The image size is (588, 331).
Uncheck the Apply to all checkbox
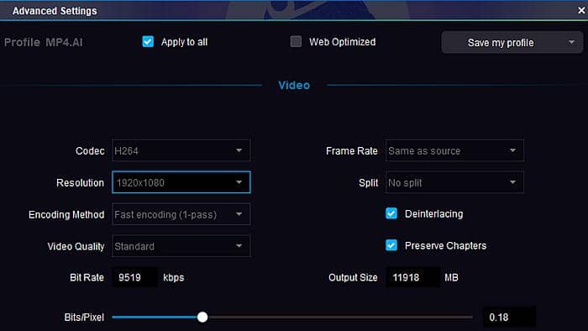click(x=148, y=42)
